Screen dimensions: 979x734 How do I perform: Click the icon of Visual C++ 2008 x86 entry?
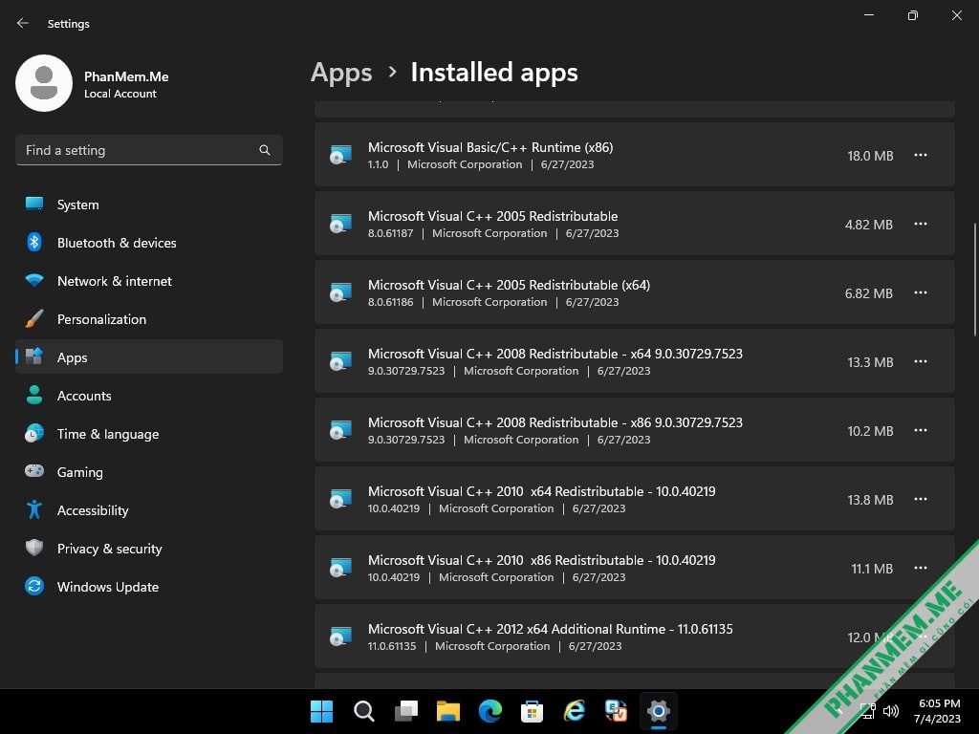tap(340, 430)
